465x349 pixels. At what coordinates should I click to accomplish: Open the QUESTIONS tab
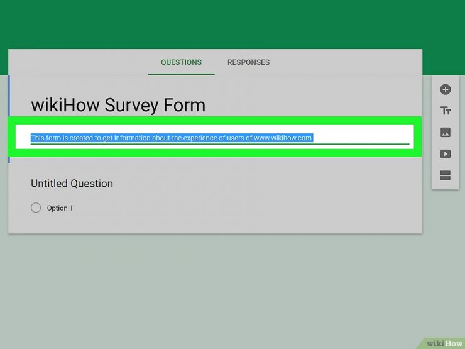click(181, 62)
